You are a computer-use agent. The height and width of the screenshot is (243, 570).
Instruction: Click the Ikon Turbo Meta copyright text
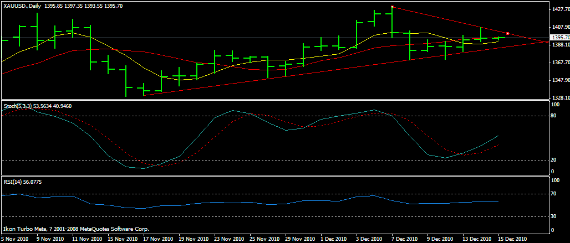point(75,229)
